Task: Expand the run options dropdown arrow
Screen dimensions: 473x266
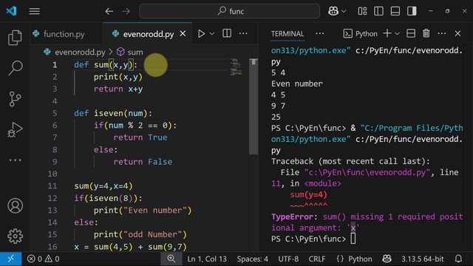Action: [x=212, y=33]
